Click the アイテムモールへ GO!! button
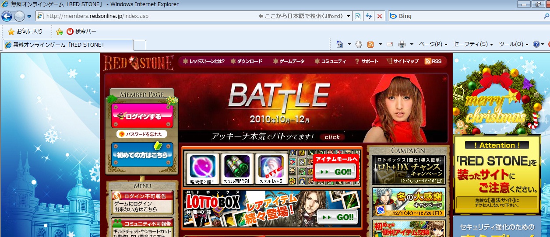Screen dimensions: 550x237 337,172
